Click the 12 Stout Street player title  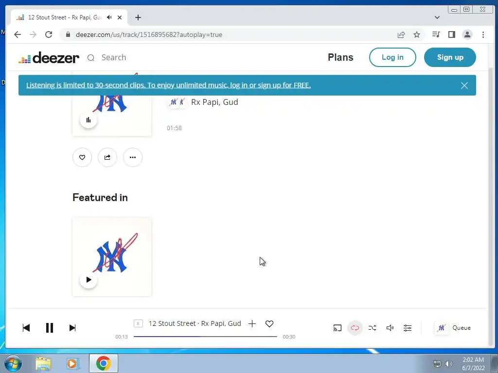[x=195, y=323]
